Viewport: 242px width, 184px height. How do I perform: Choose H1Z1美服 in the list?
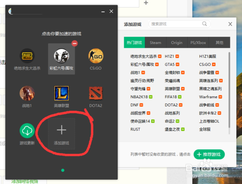click(x=208, y=57)
